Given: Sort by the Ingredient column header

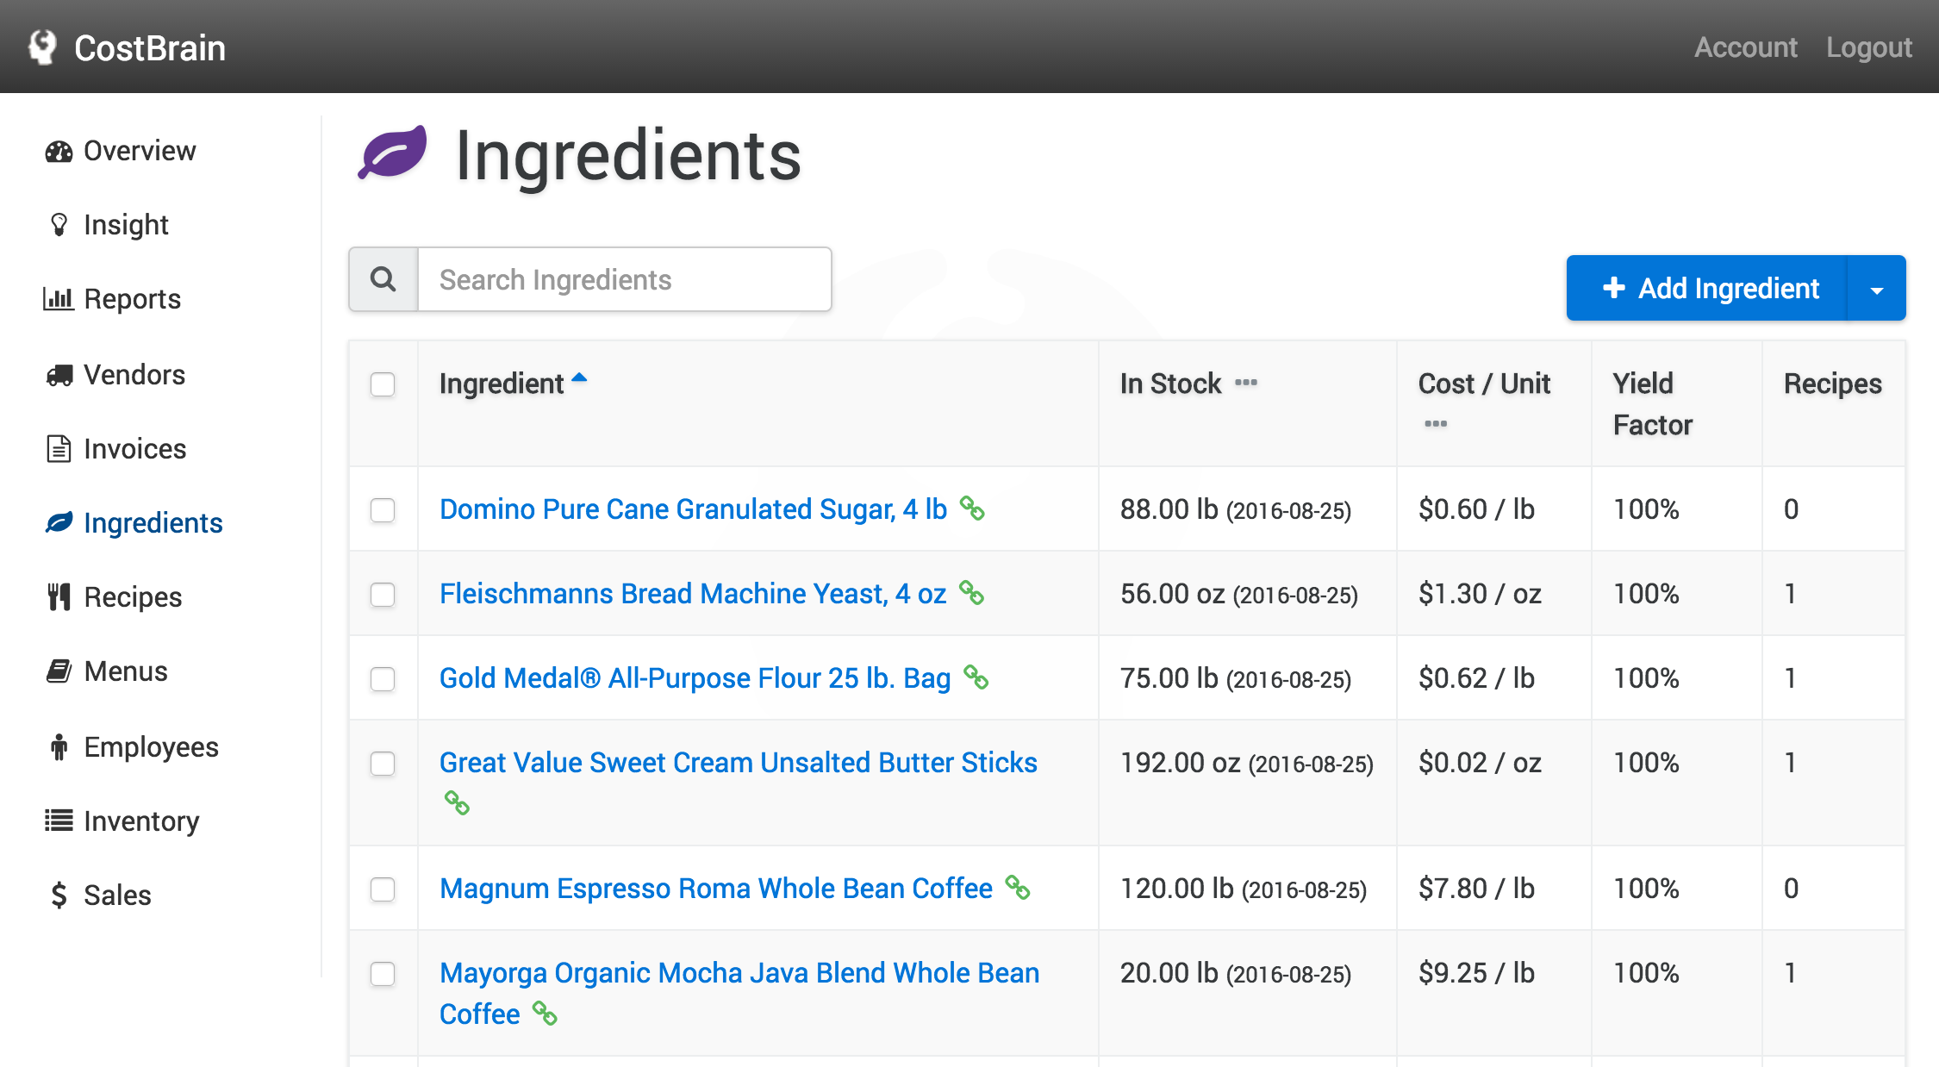Looking at the screenshot, I should 502,384.
